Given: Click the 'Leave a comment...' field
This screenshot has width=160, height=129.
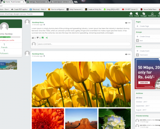Looking at the screenshot, I should pyautogui.click(x=84, y=44).
